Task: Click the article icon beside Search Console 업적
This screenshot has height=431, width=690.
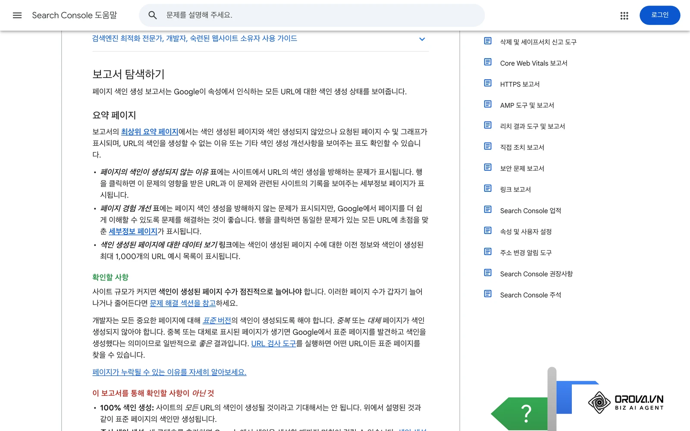Action: 488,210
